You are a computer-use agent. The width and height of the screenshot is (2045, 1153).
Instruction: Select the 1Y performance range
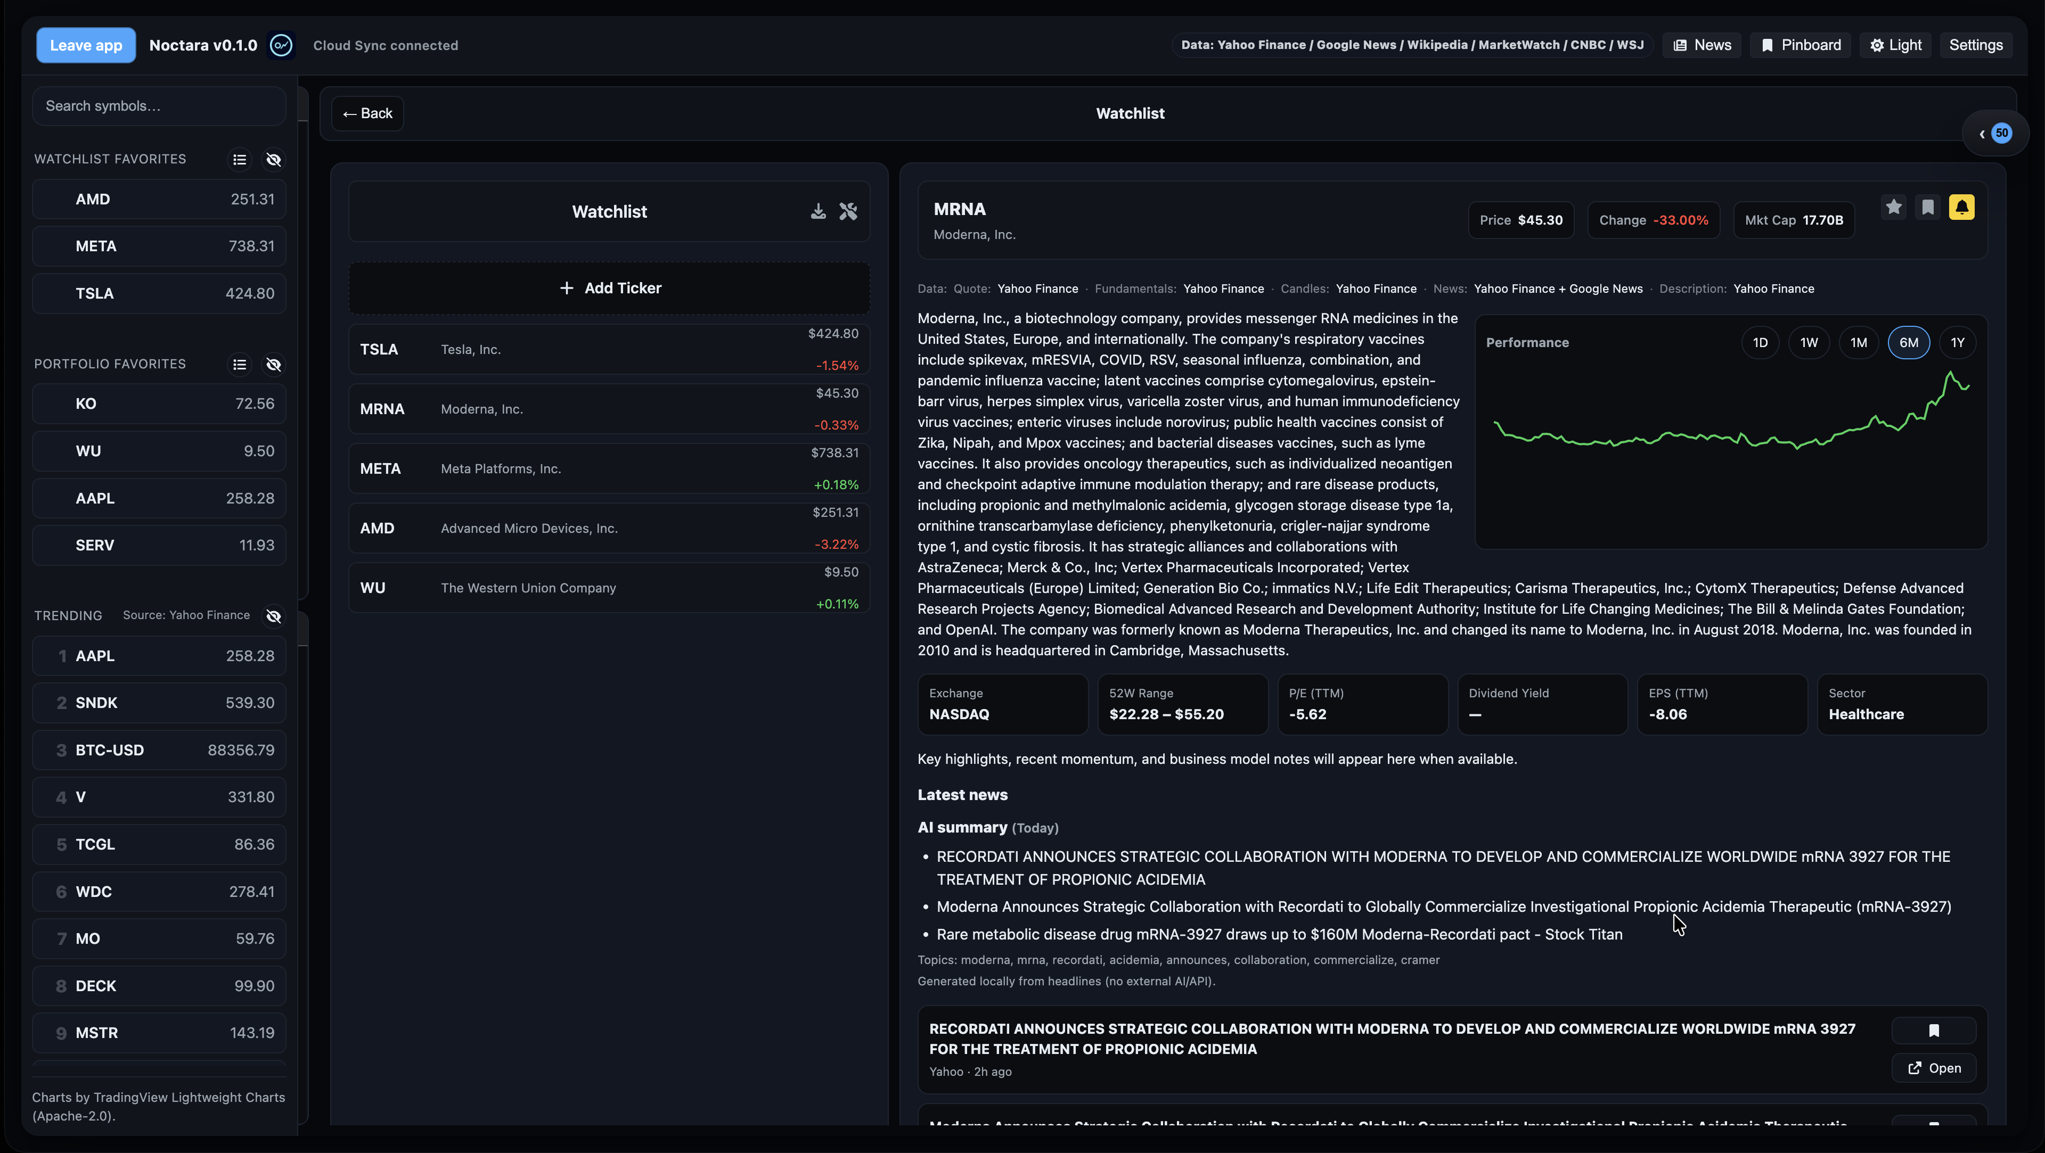pos(1957,343)
